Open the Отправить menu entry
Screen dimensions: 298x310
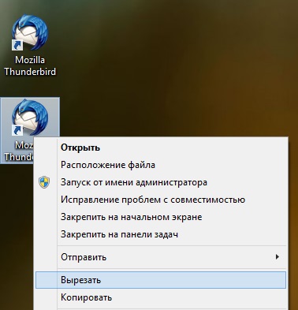click(161, 257)
